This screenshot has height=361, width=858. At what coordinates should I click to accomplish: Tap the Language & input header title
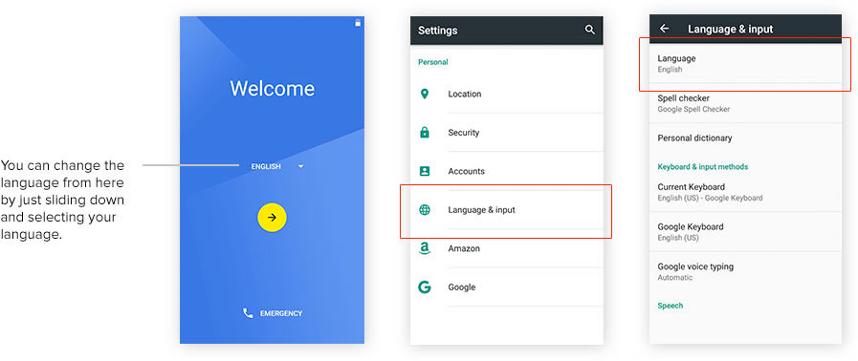(731, 29)
